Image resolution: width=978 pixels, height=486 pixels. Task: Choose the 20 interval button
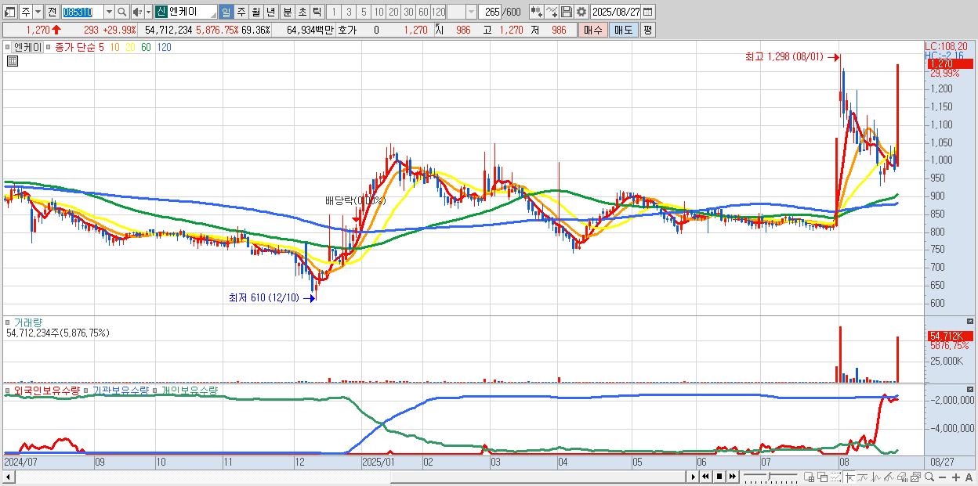click(393, 12)
